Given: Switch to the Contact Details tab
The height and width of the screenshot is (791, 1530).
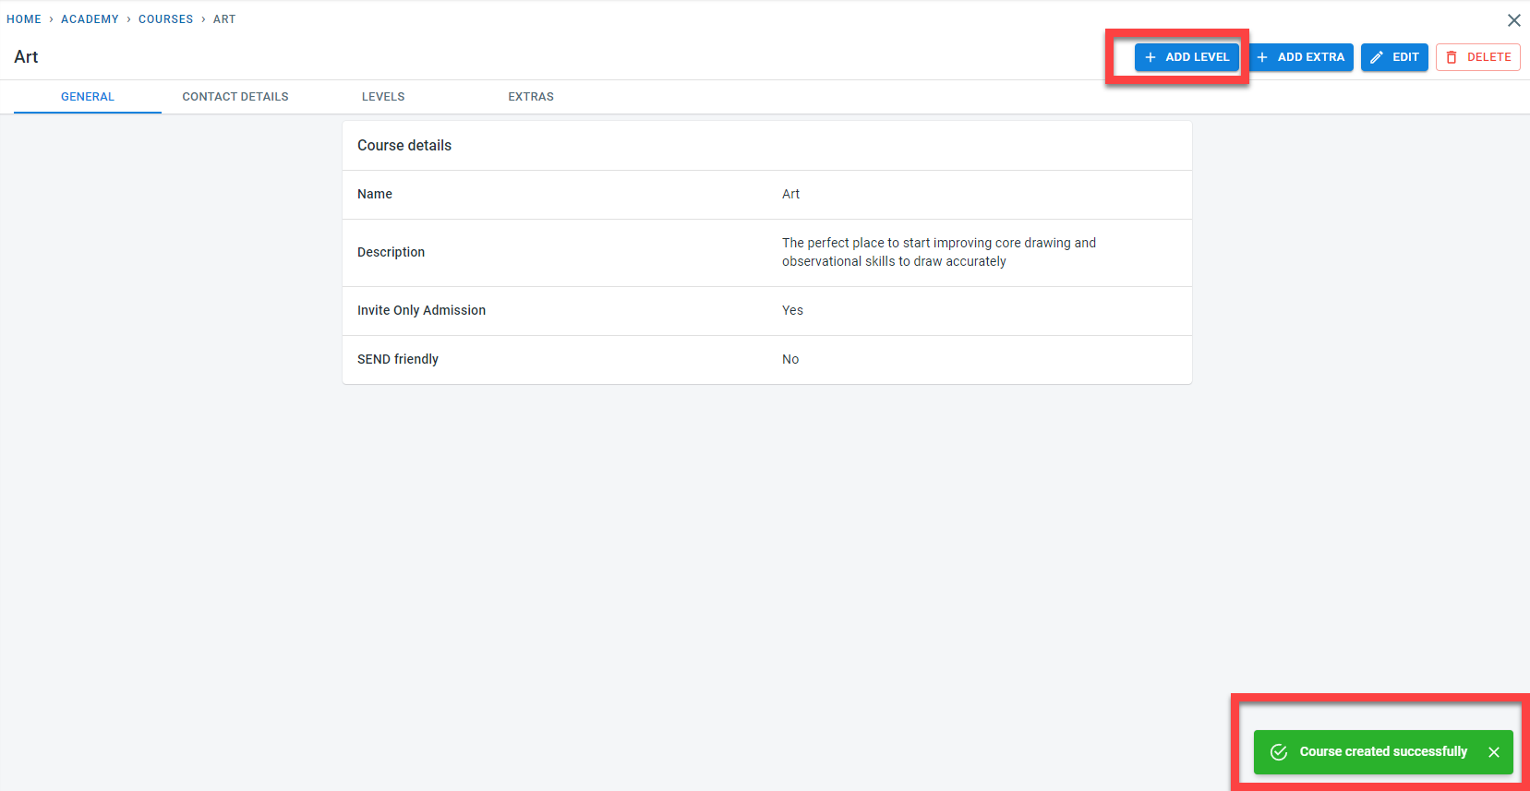Looking at the screenshot, I should point(235,97).
